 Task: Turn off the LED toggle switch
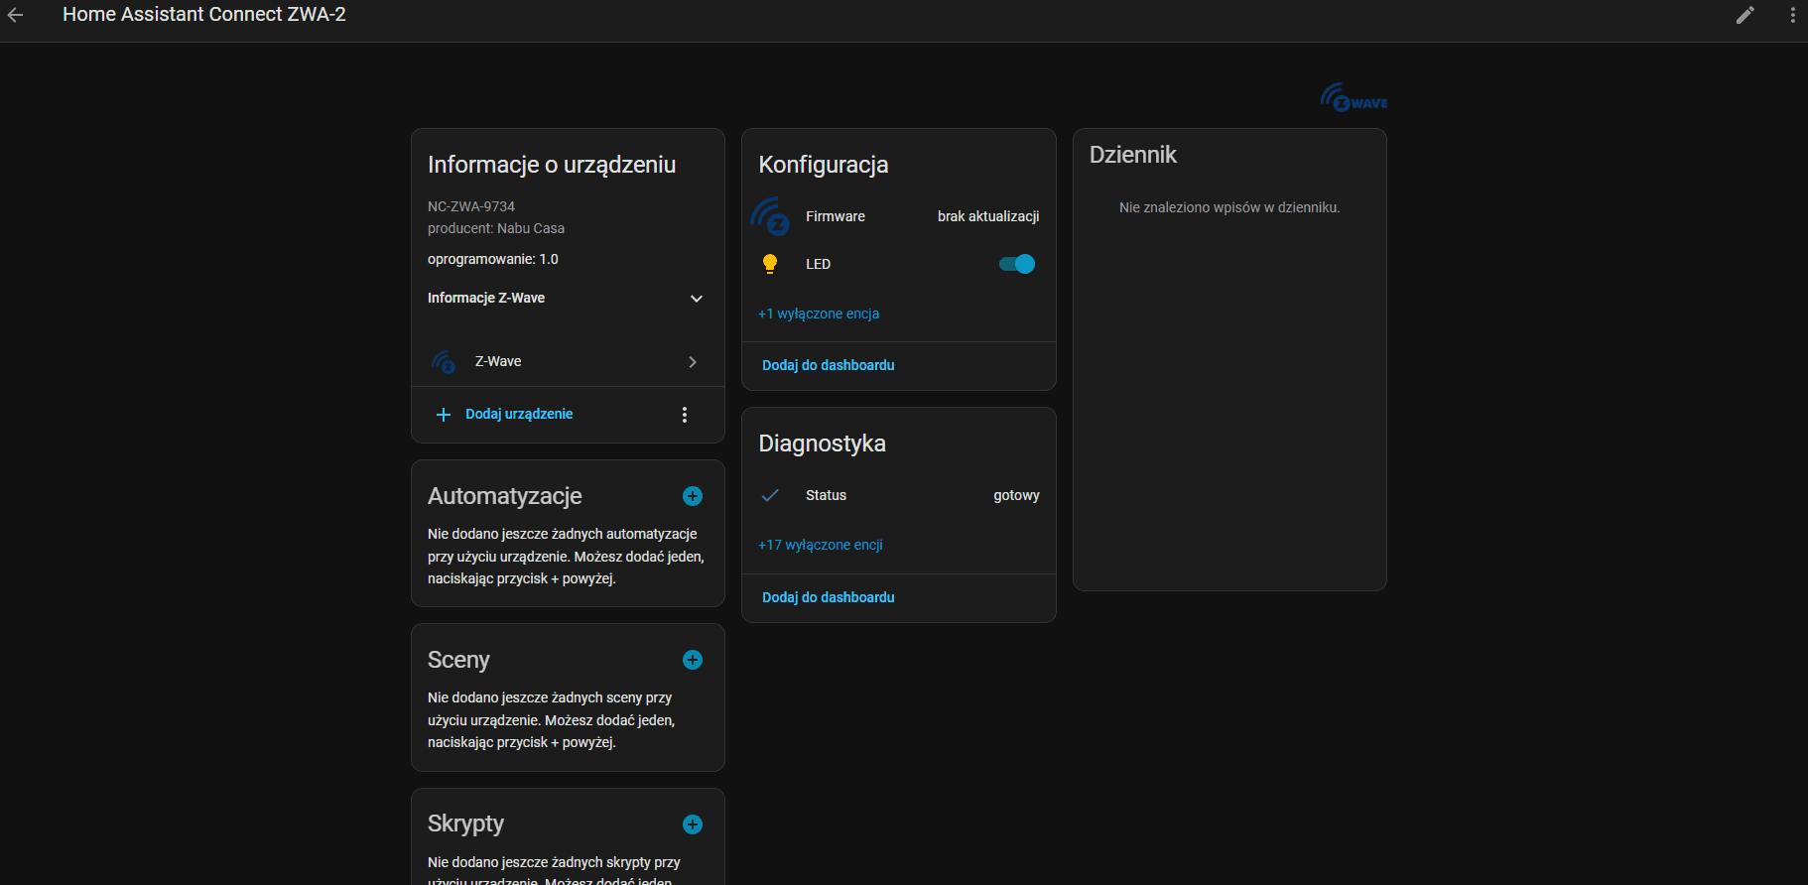1017,264
